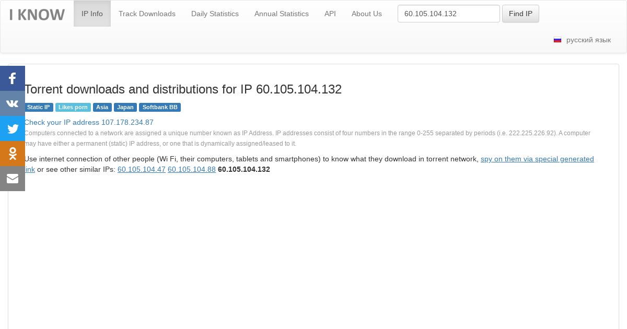Share page on VK
This screenshot has height=329, width=627.
13,103
